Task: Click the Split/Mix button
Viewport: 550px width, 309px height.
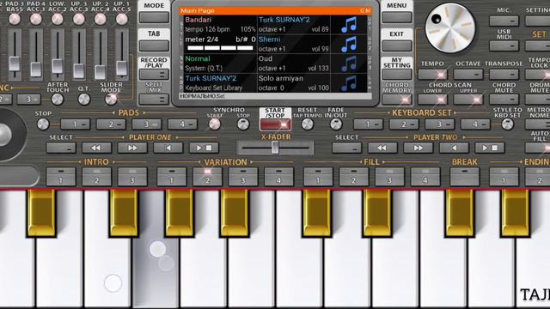Action: [154, 100]
